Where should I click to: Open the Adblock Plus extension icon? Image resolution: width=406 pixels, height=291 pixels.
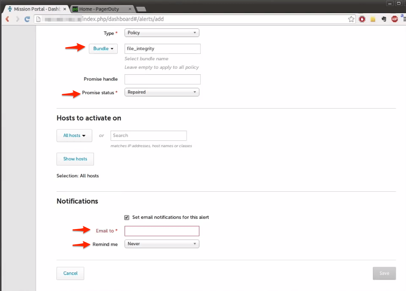point(395,19)
